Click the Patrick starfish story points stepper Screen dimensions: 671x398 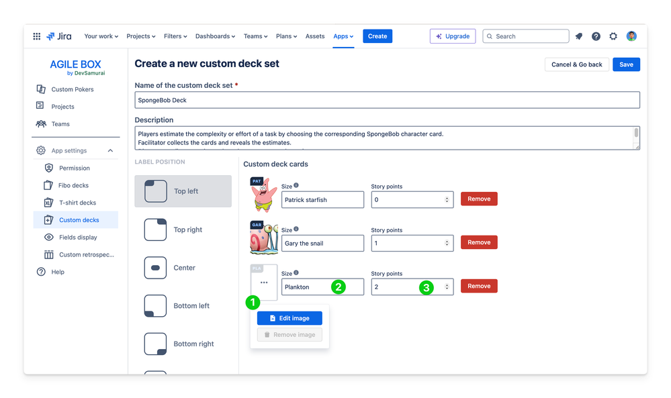(x=447, y=199)
